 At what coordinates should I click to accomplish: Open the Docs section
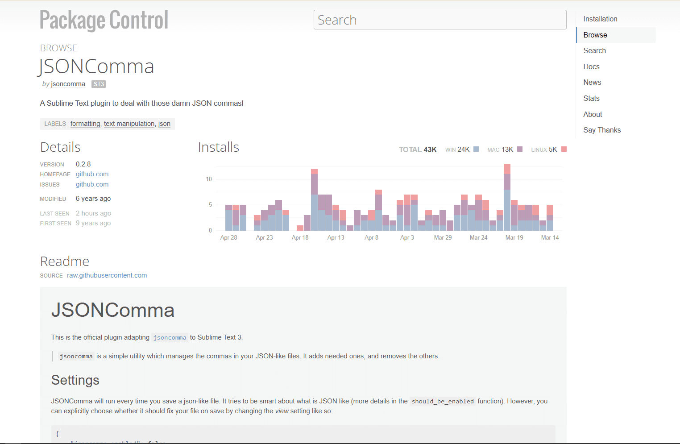[x=591, y=66]
